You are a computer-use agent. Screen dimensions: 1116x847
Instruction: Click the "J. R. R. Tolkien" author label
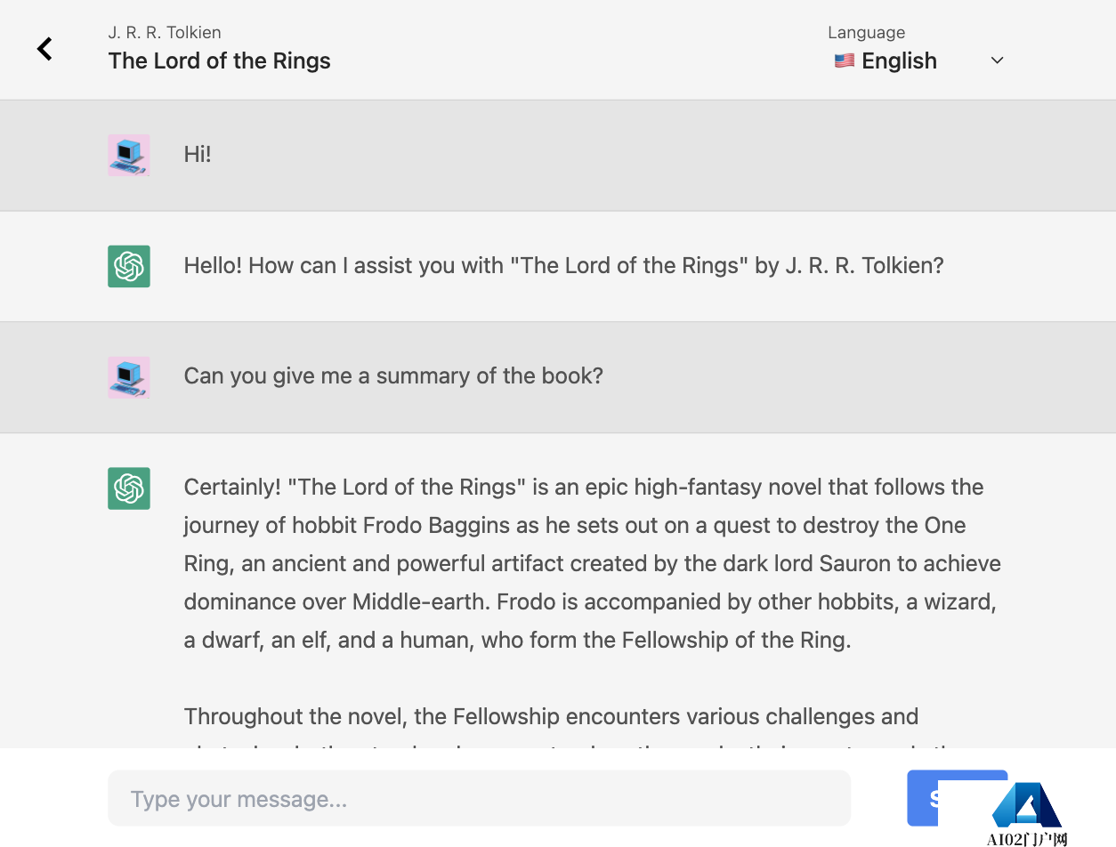[x=165, y=32]
